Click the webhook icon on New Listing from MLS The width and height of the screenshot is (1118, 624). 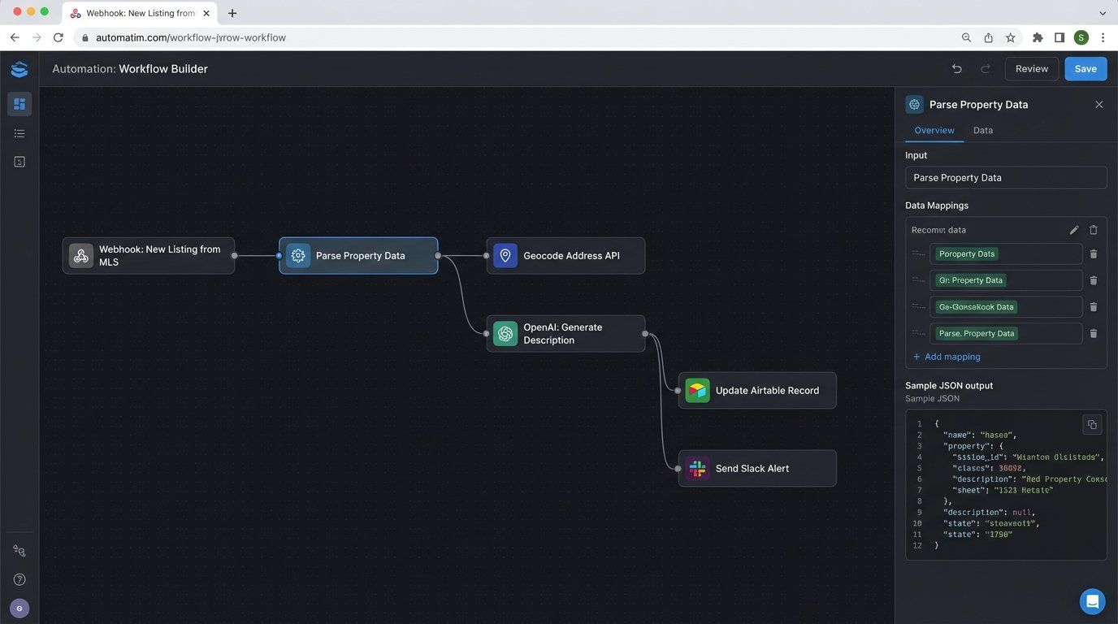pos(80,255)
